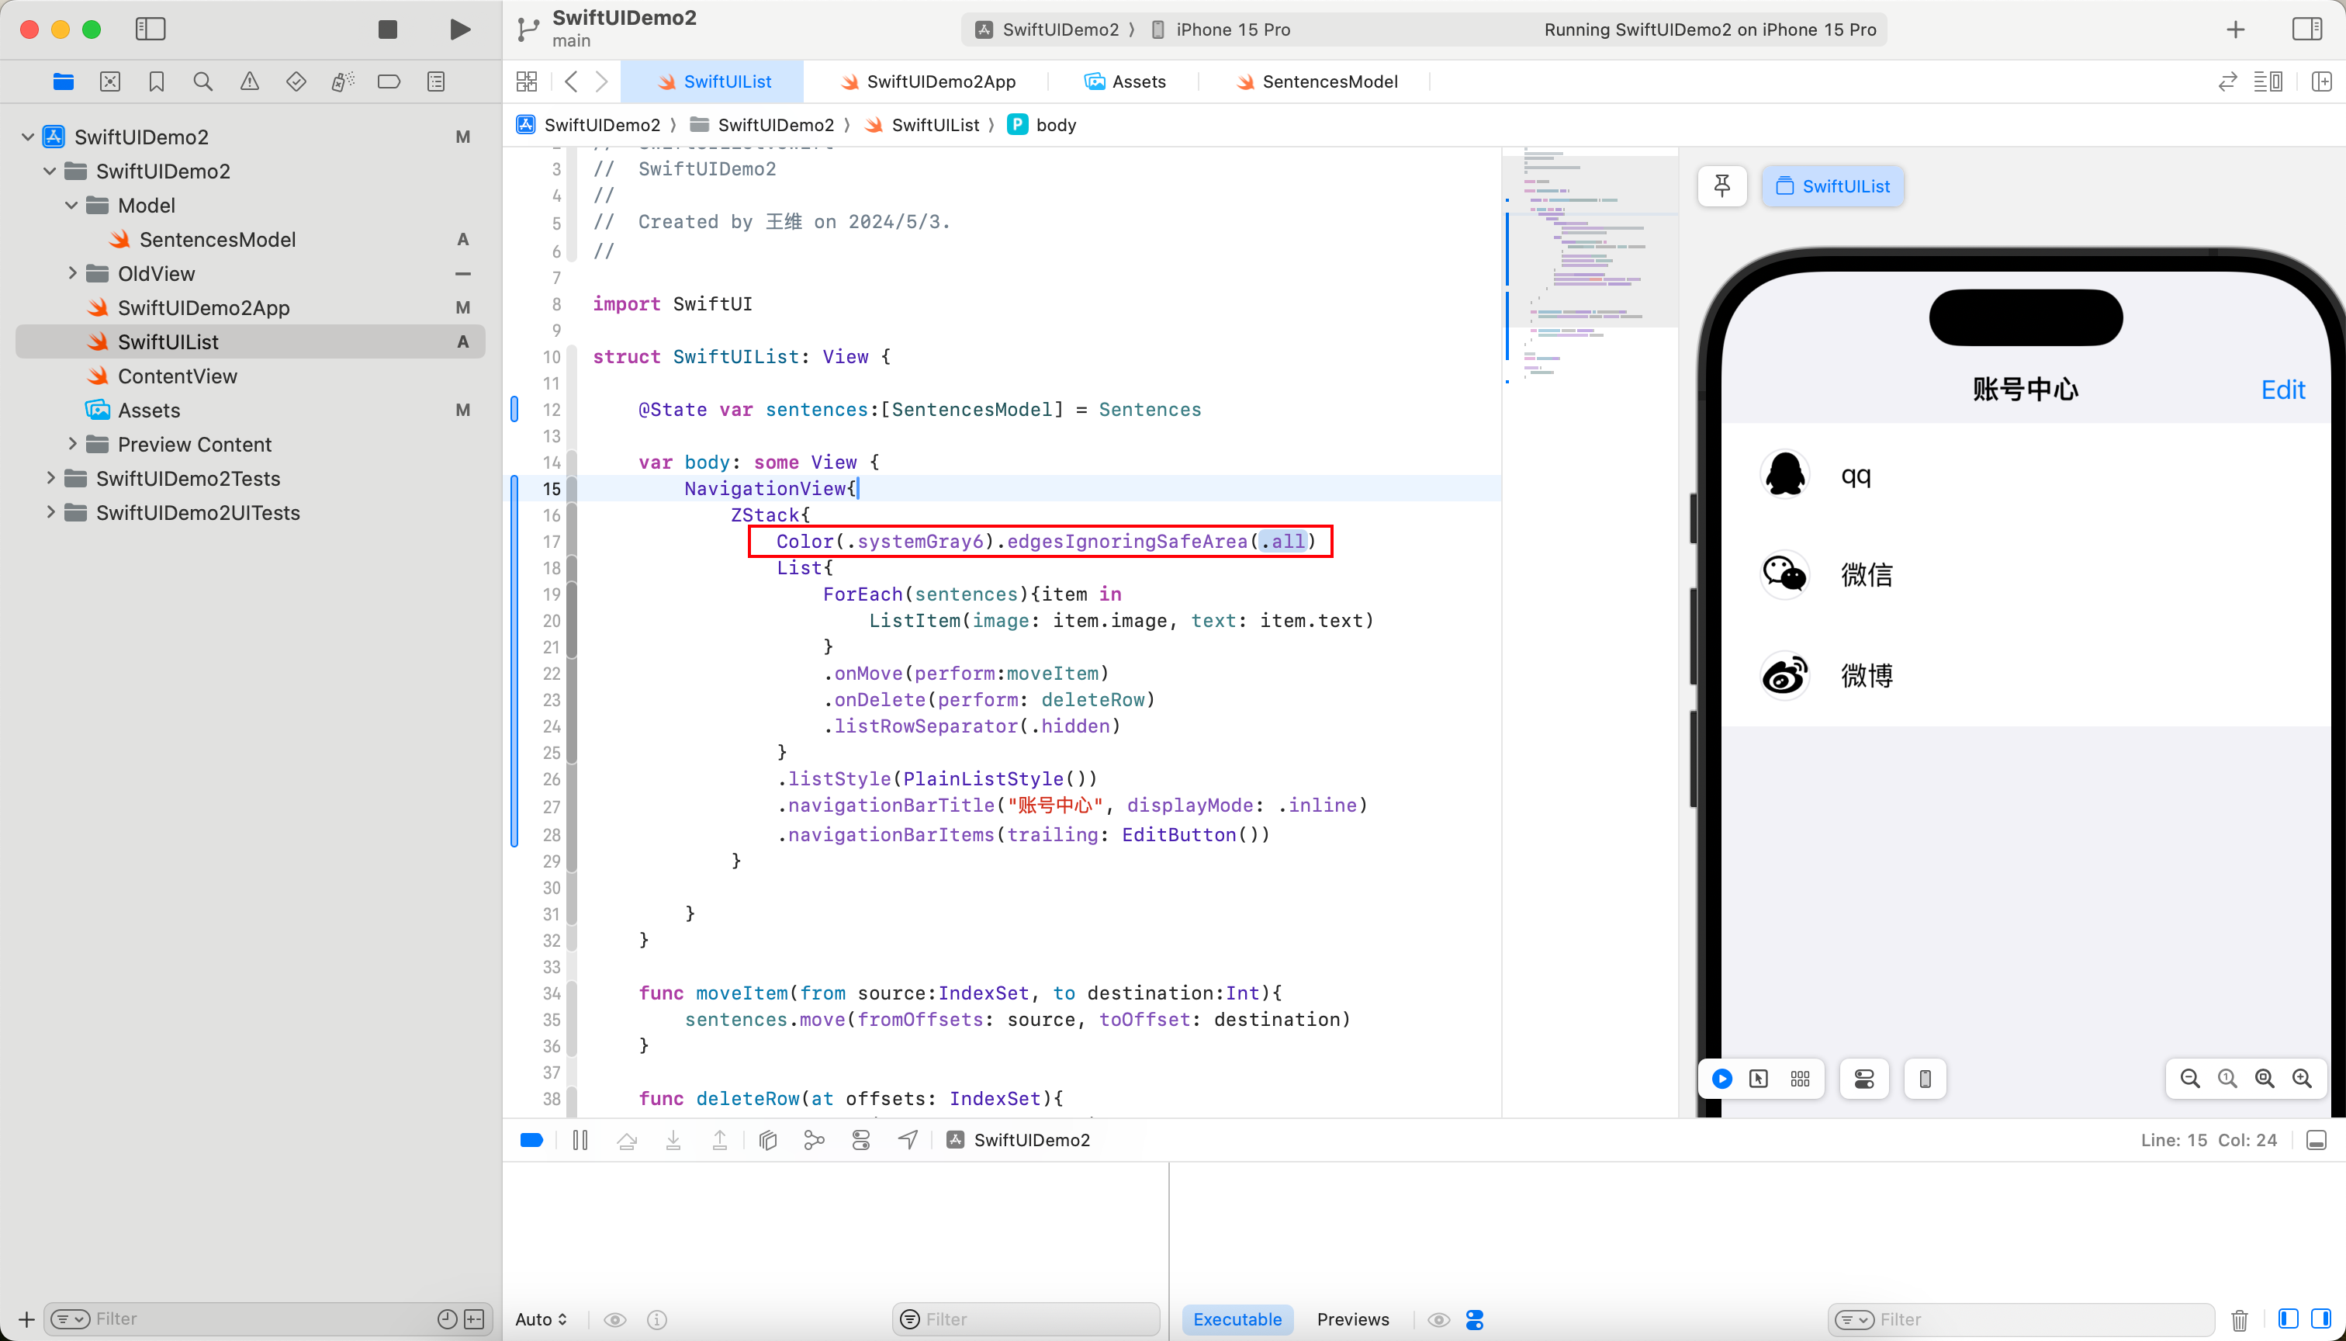The width and height of the screenshot is (2346, 1341).
Task: Click the Executable mode icon bottom bar
Action: pos(1237,1320)
